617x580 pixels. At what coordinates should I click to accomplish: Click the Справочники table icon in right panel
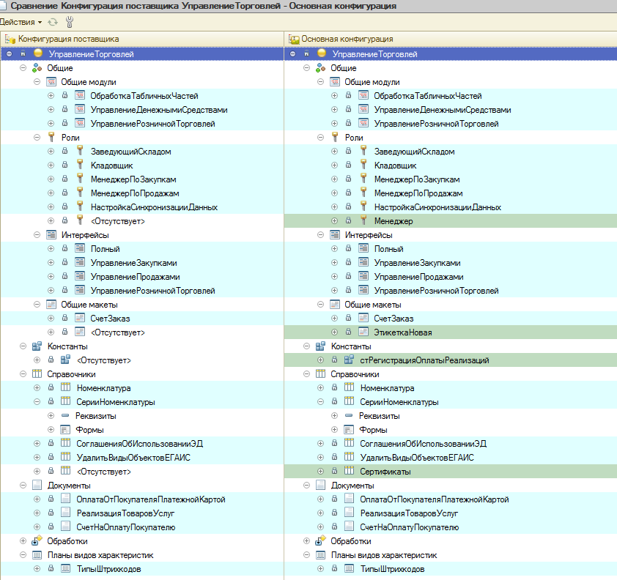coord(320,374)
